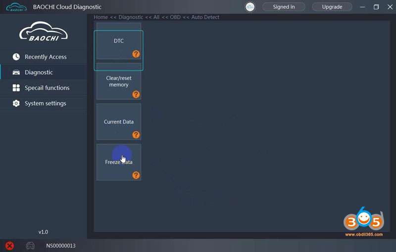Image resolution: width=396 pixels, height=252 pixels.
Task: Minimize the BAOCHI window
Action: (x=362, y=7)
